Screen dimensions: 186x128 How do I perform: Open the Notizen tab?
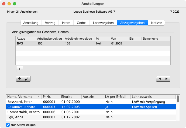157,23
